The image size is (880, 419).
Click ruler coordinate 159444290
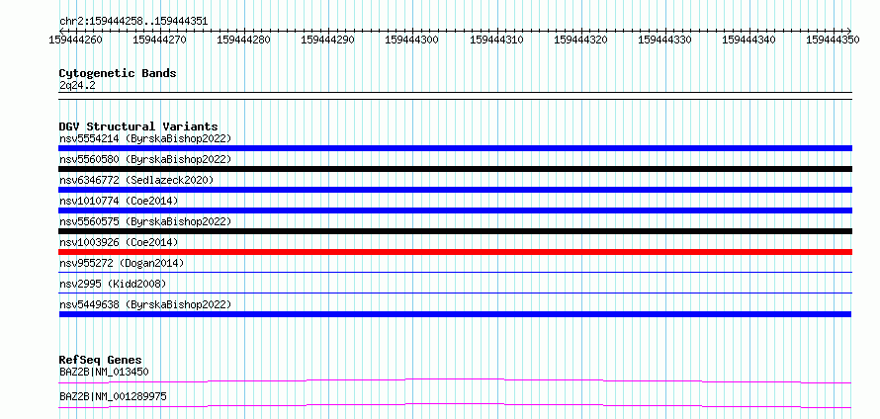pyautogui.click(x=327, y=40)
